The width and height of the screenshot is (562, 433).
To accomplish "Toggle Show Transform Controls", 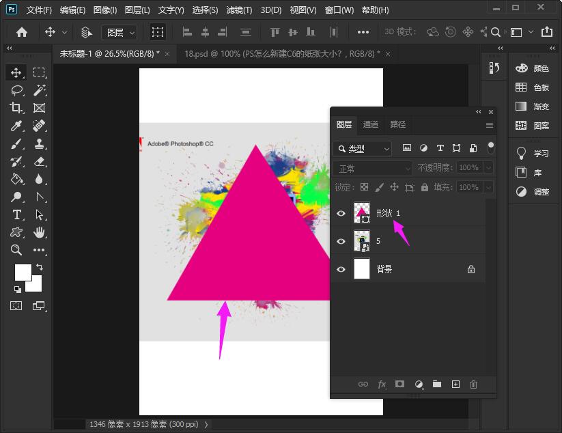I will (157, 32).
